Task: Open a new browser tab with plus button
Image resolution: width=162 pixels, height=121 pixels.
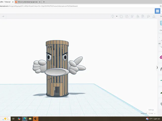Action: (x=44, y=2)
